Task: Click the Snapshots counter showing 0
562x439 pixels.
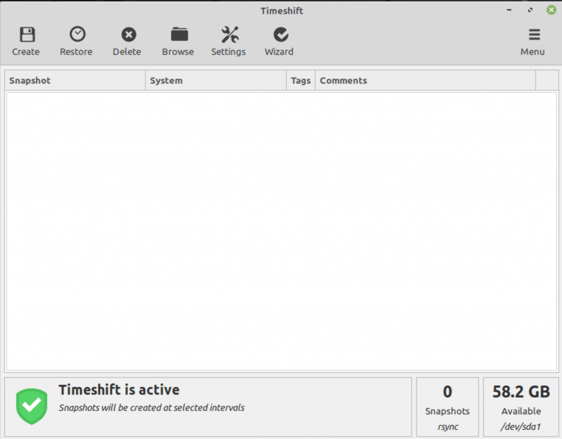Action: [447, 391]
